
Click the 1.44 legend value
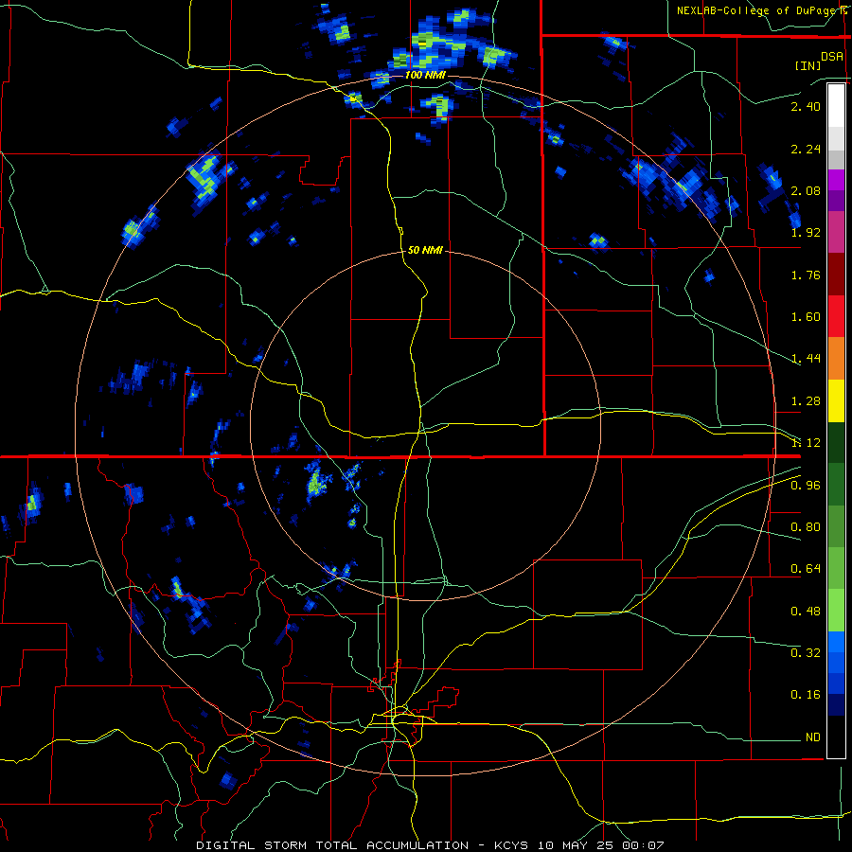pos(806,359)
